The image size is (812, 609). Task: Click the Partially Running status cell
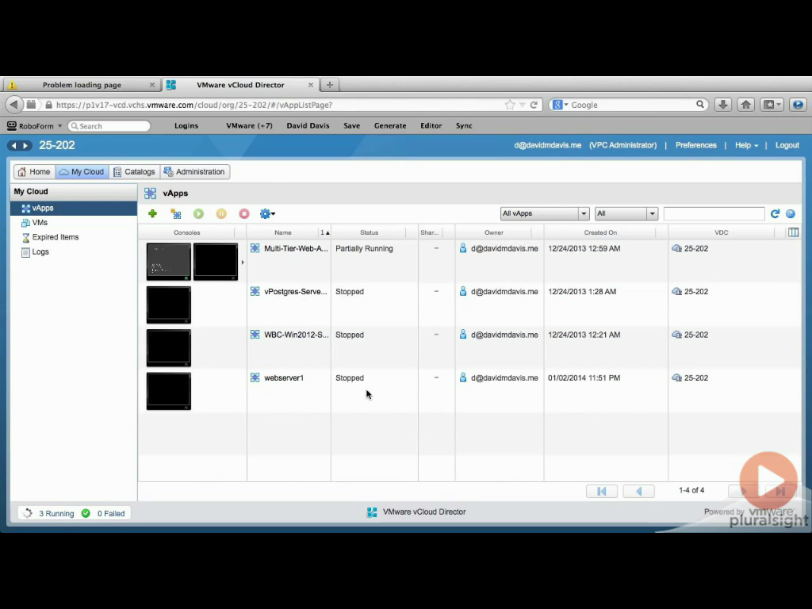pos(364,248)
